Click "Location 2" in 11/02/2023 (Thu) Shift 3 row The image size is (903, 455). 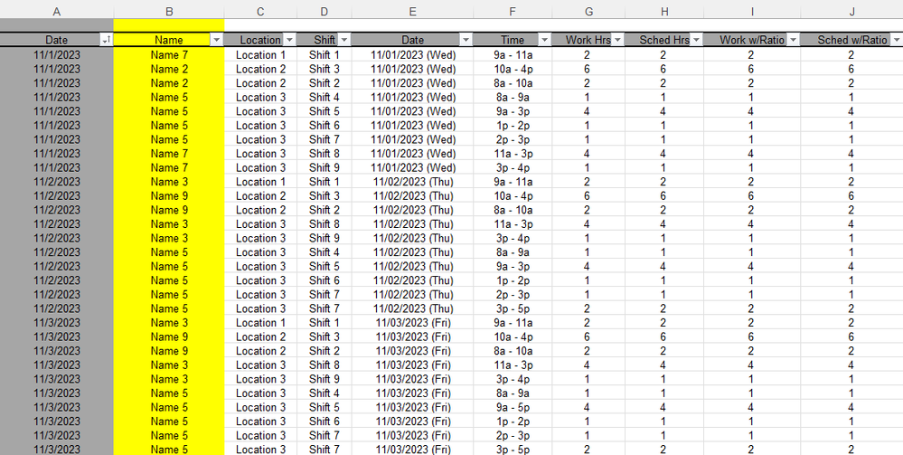pos(260,196)
